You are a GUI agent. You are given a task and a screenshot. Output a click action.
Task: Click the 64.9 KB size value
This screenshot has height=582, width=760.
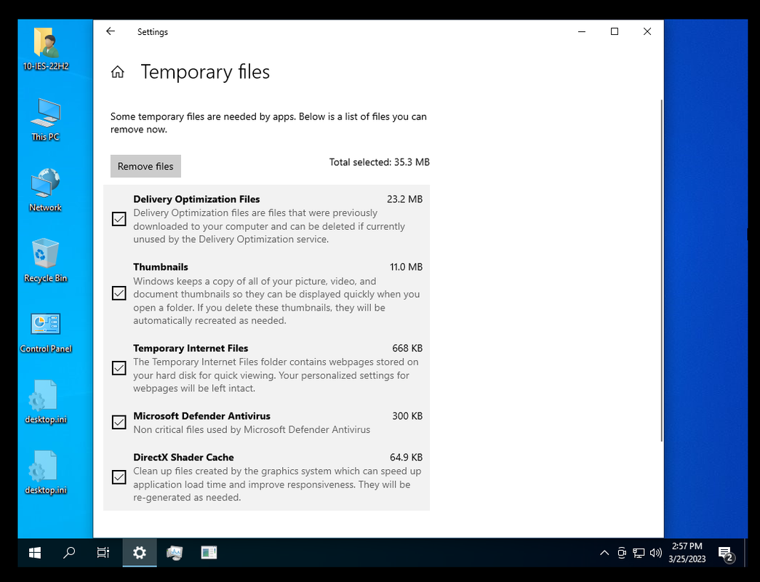(406, 458)
